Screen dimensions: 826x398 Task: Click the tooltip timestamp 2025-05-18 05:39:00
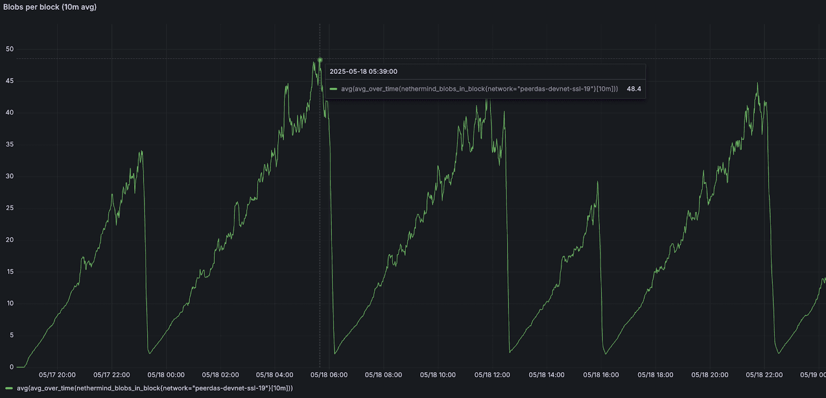pyautogui.click(x=363, y=72)
